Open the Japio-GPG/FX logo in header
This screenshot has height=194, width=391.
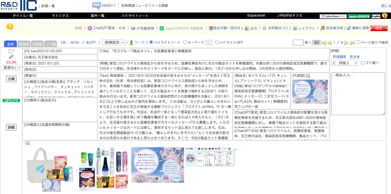(x=359, y=16)
